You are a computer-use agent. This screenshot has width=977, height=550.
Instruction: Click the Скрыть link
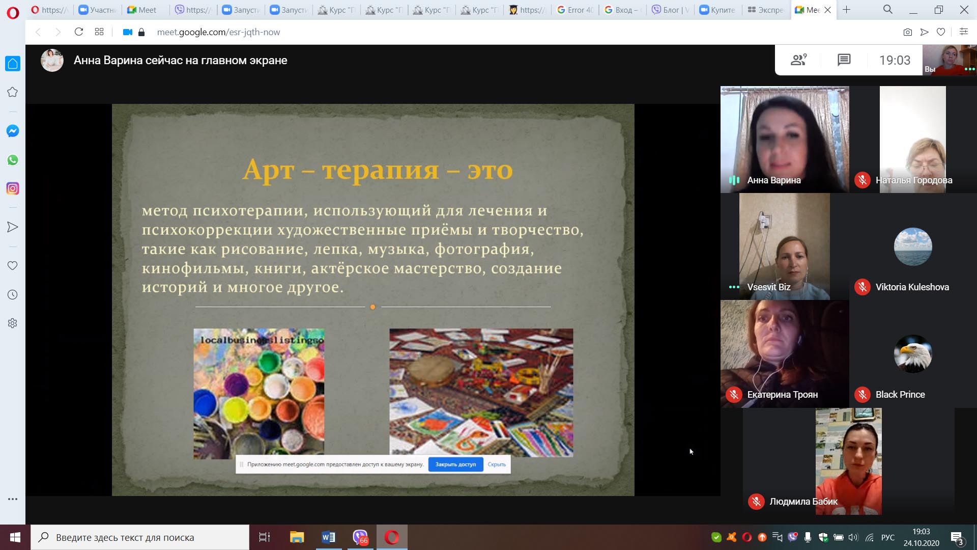coord(497,464)
